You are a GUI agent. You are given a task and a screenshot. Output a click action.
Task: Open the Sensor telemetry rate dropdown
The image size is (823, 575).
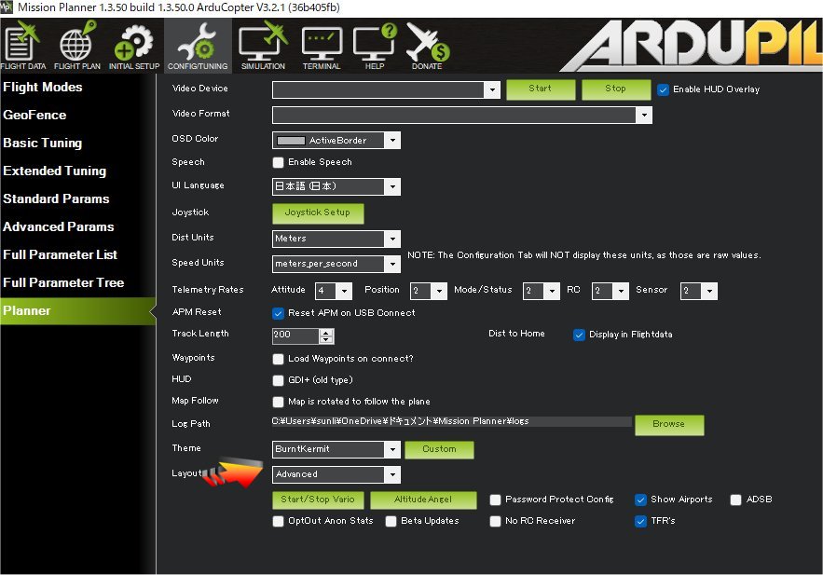coord(709,291)
